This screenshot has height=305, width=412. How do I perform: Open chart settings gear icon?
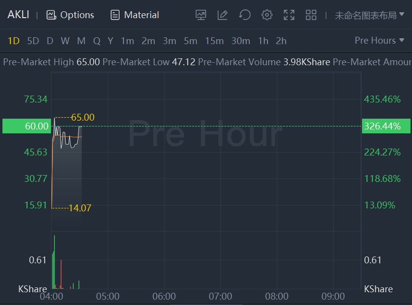[267, 15]
